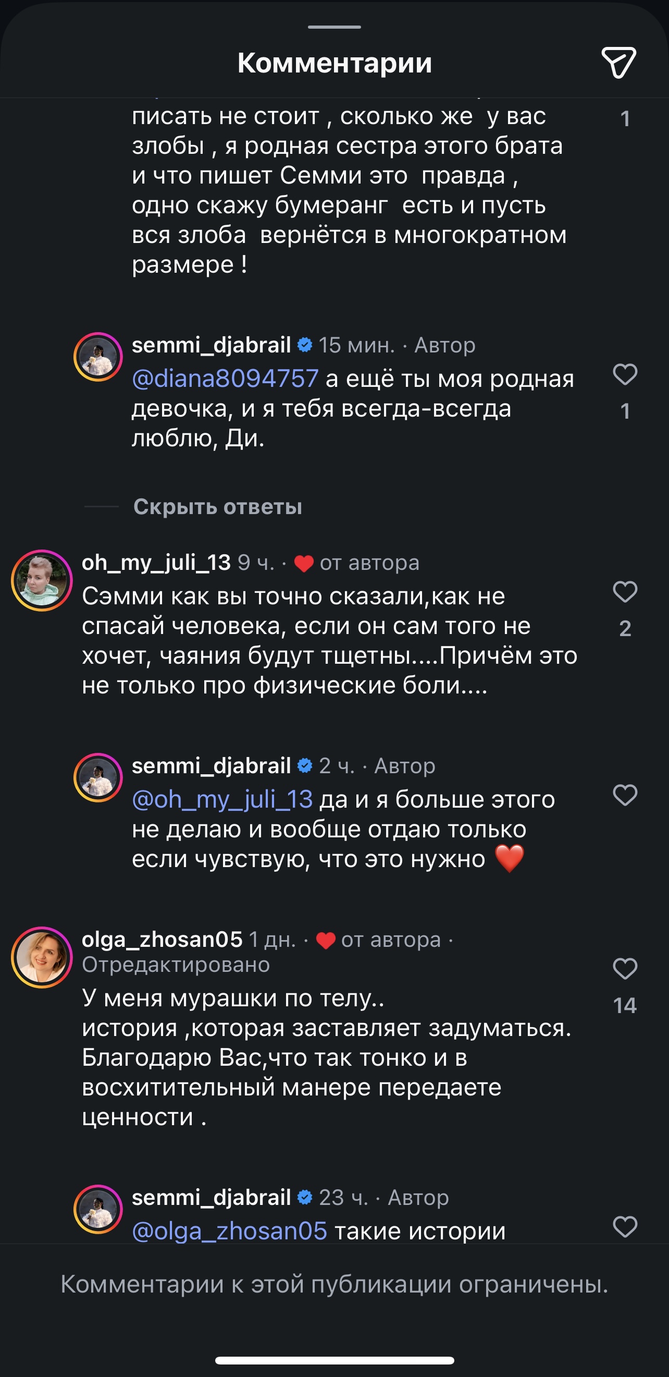Like olga_zhosan05's comment with heart icon

[625, 969]
